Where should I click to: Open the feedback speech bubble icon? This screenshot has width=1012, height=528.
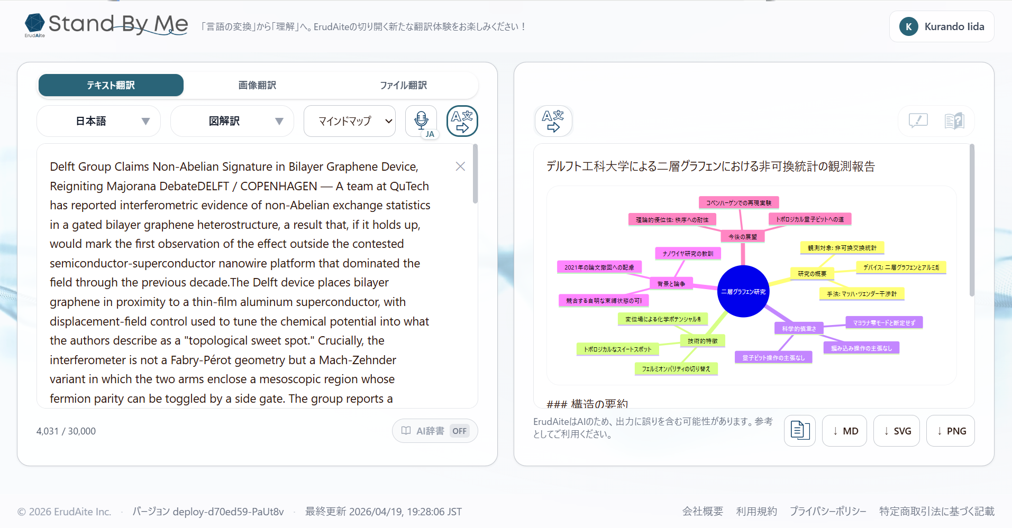pyautogui.click(x=917, y=121)
